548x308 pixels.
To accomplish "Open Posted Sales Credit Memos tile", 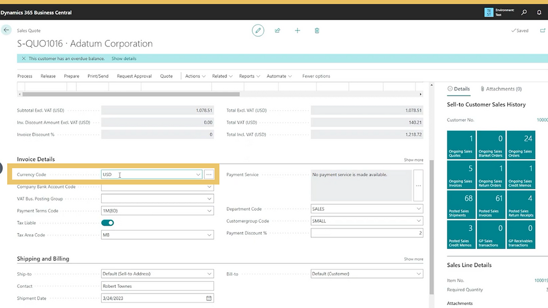I will click(x=461, y=234).
